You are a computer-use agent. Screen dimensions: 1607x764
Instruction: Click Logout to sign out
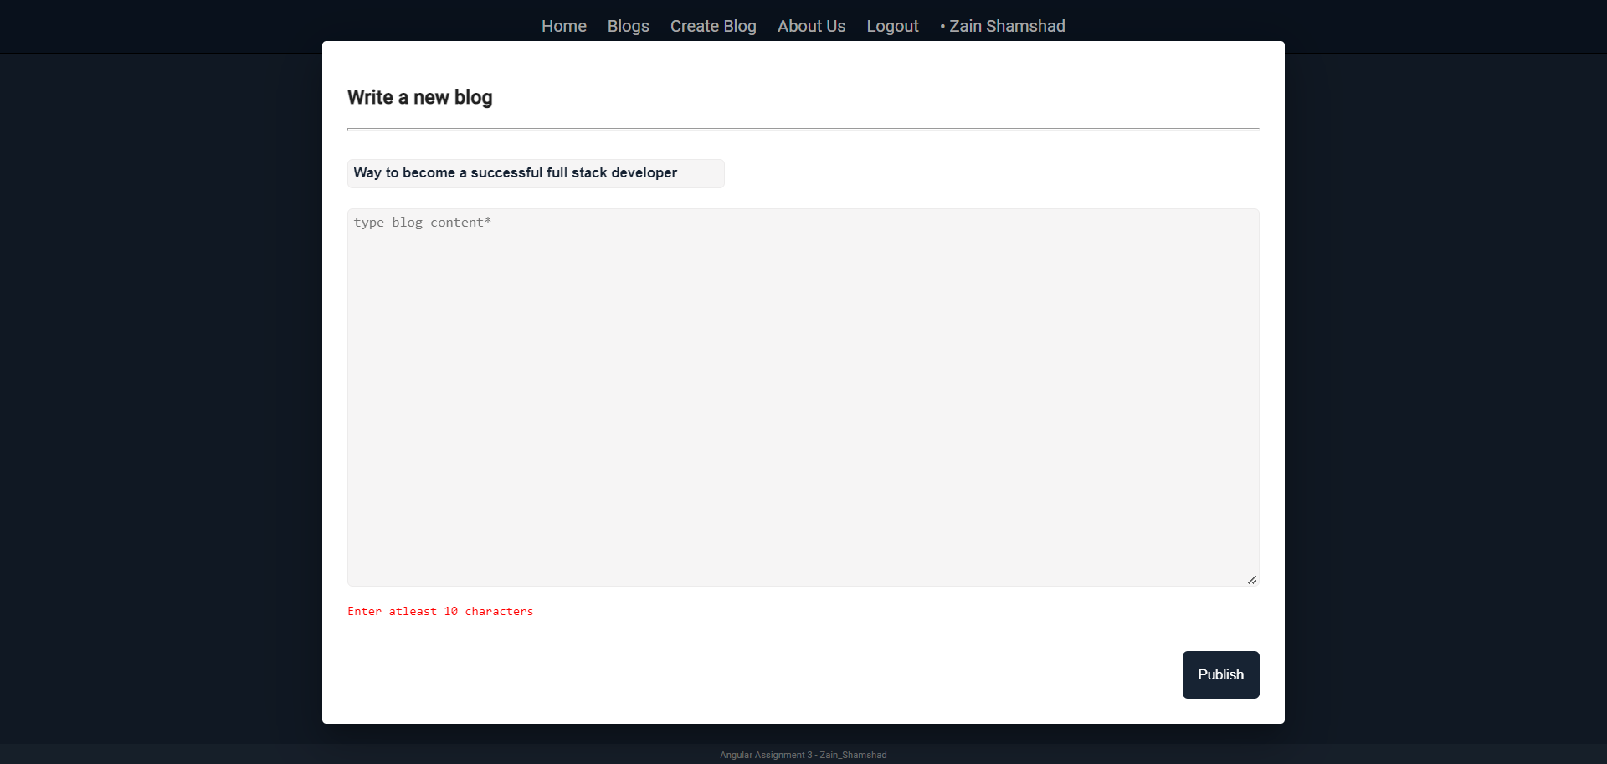click(x=892, y=26)
